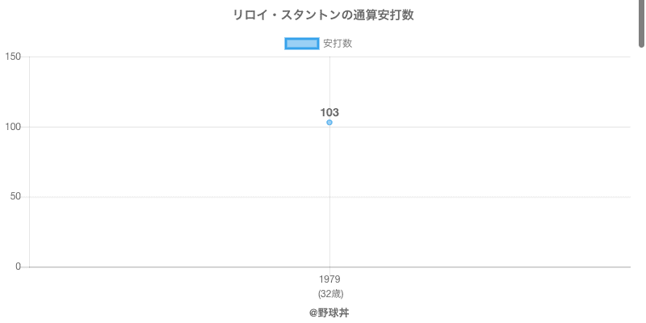Click the 50 y-axis tick label

tap(15, 197)
